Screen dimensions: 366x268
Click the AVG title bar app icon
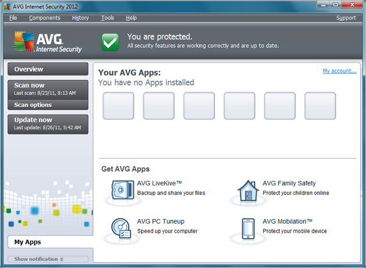(x=7, y=6)
